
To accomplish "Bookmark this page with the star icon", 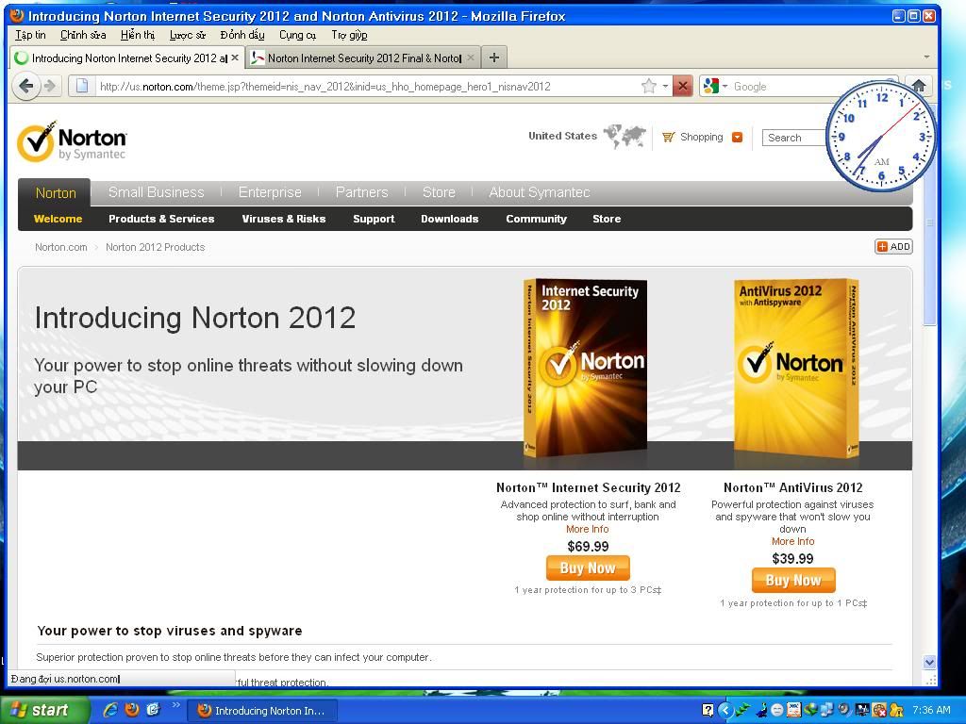I will point(648,86).
